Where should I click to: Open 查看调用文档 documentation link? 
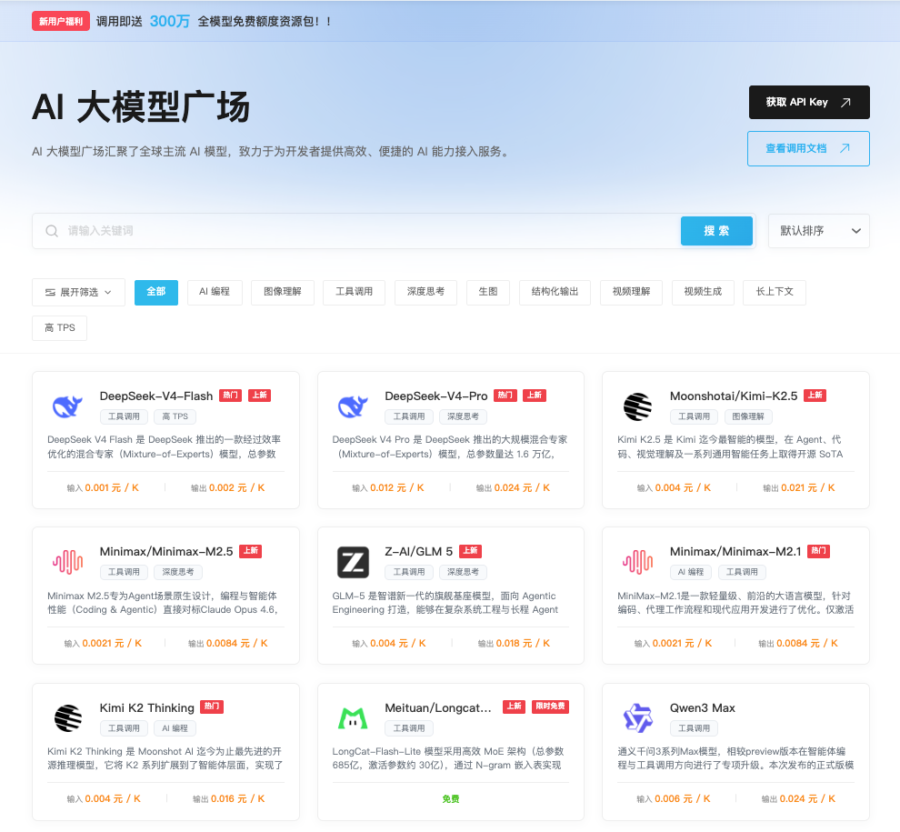coord(808,149)
